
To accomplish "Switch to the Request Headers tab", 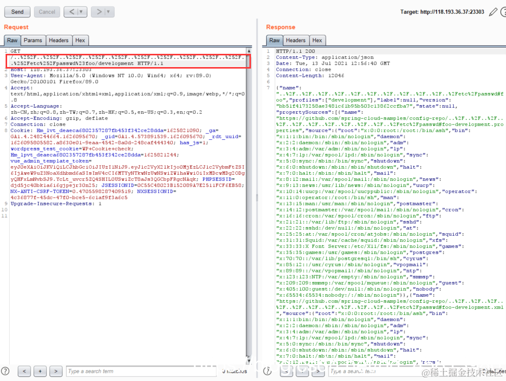I will (x=59, y=40).
